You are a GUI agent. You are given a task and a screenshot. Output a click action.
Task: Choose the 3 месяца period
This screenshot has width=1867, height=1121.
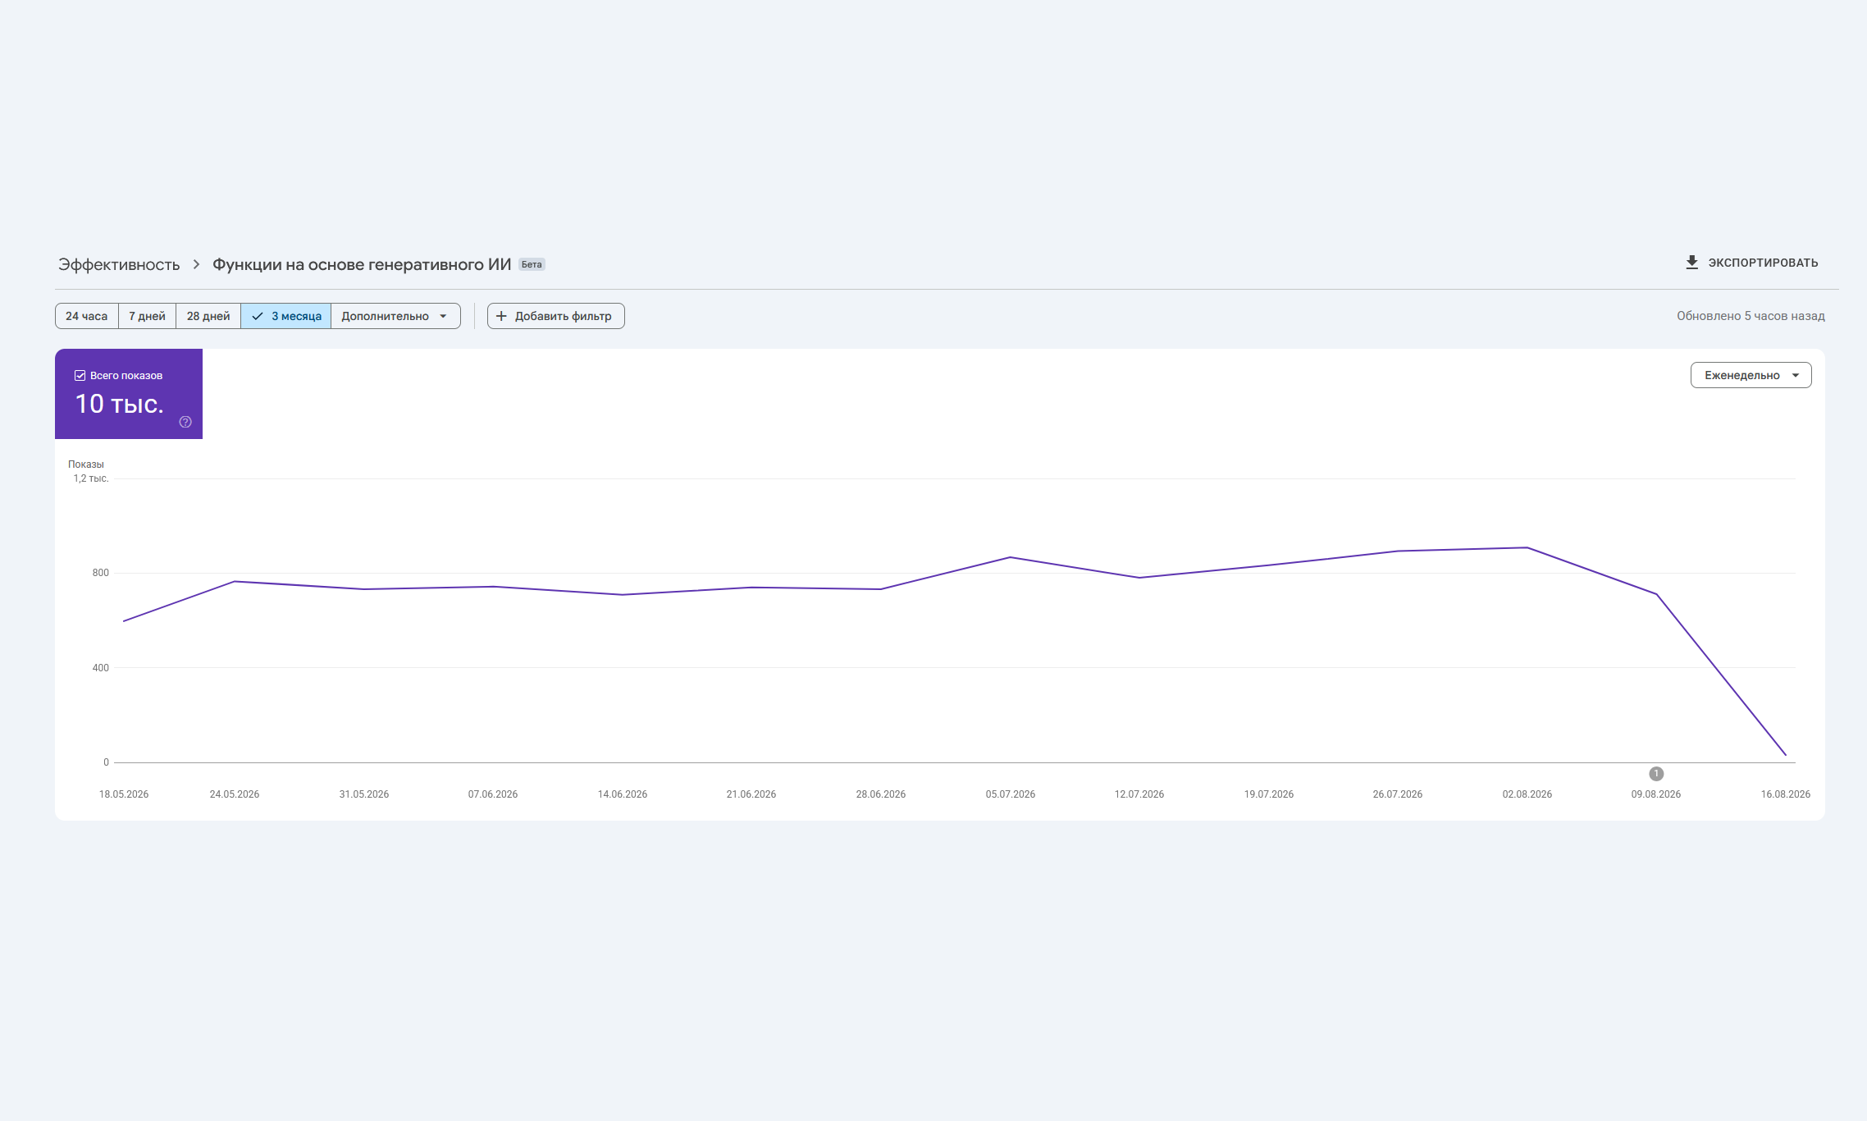[x=286, y=316]
